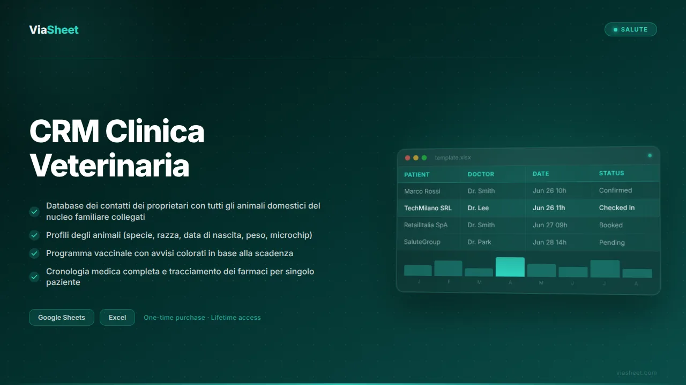The height and width of the screenshot is (385, 686).
Task: Click the SALUTE category badge
Action: [630, 29]
